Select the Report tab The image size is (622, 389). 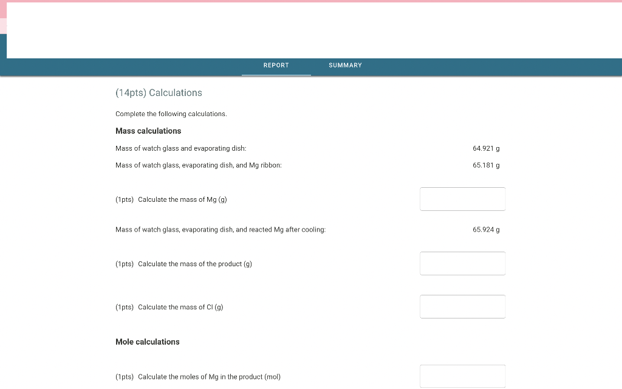[276, 65]
